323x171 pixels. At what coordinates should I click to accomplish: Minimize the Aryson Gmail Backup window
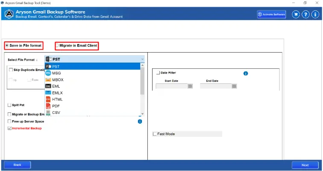tap(294, 3)
